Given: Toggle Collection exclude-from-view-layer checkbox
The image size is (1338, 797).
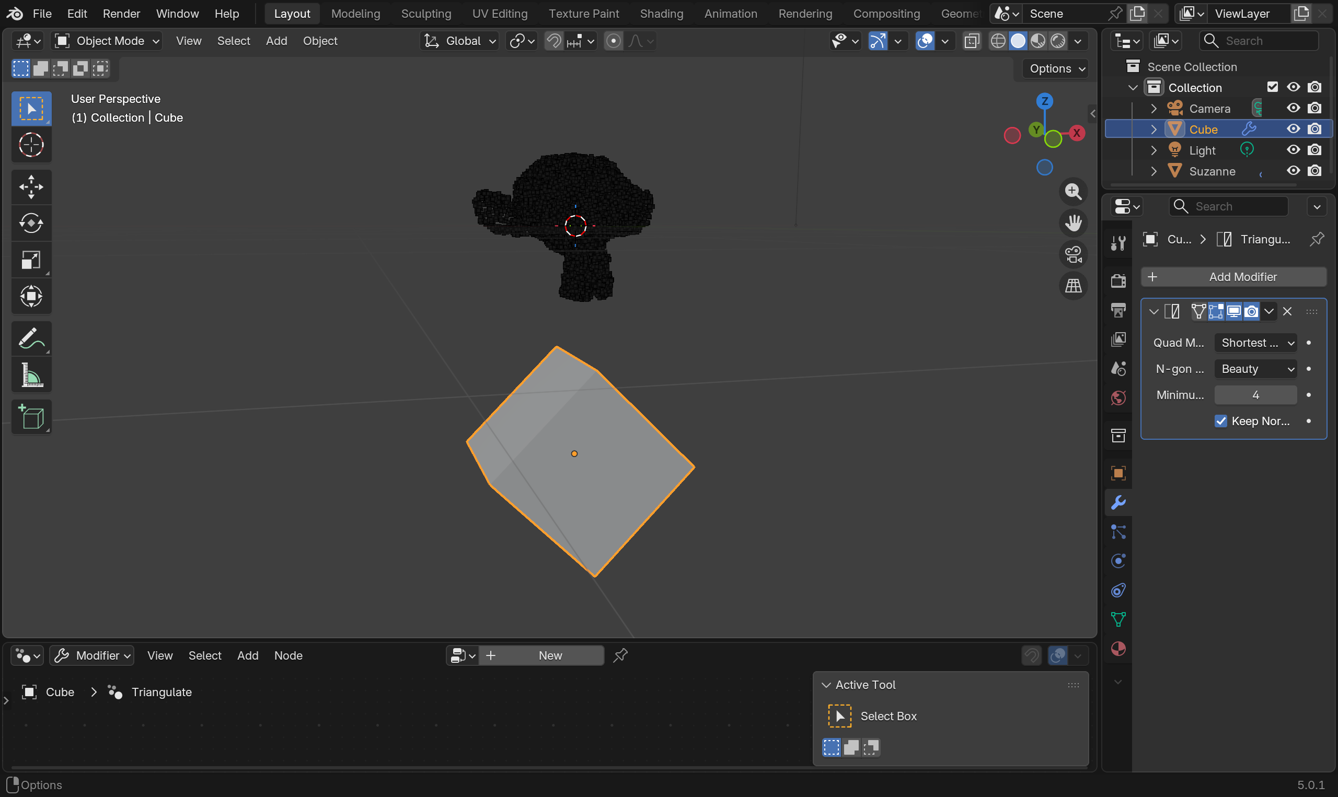Looking at the screenshot, I should (x=1272, y=87).
